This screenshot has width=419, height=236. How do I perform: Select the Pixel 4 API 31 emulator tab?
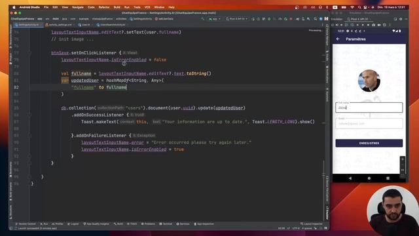[359, 19]
